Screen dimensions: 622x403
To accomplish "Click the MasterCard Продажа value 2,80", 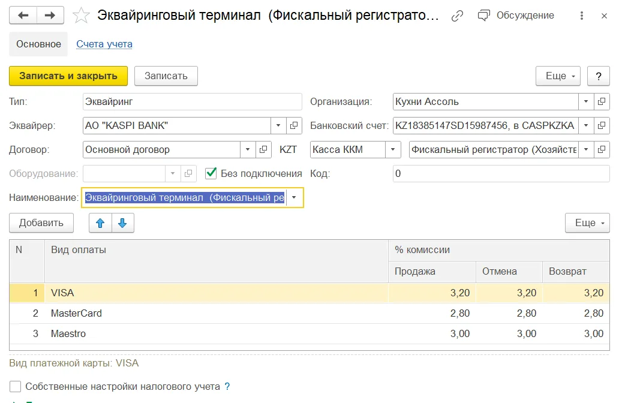I will click(x=432, y=314).
